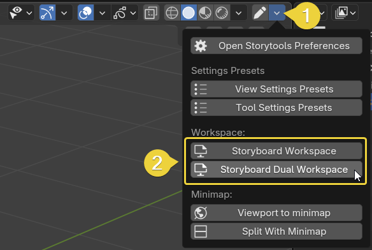
Task: Click Split With Minimap
Action: click(276, 232)
